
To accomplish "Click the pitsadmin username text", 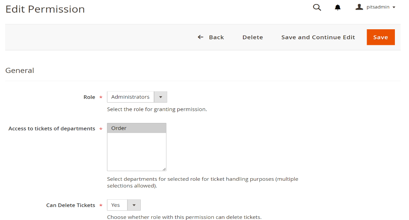I will (377, 7).
